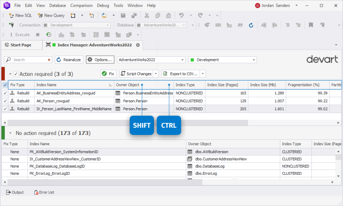The image size is (343, 206).
Task: Uncheck the AK_Person_rowguid row checkbox
Action: 5,101
